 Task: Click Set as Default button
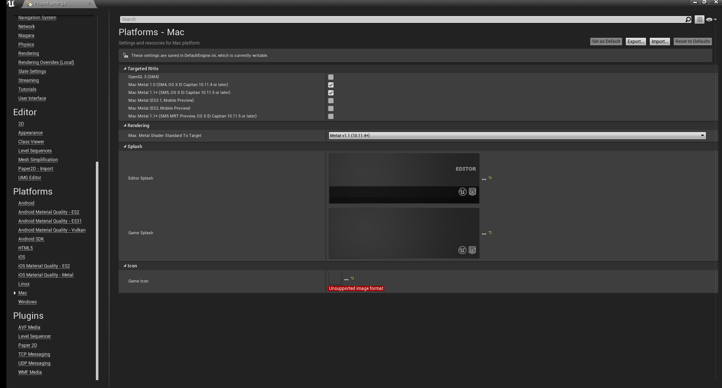click(606, 42)
